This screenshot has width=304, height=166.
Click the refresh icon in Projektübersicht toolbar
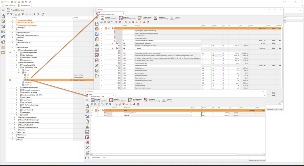43,14
